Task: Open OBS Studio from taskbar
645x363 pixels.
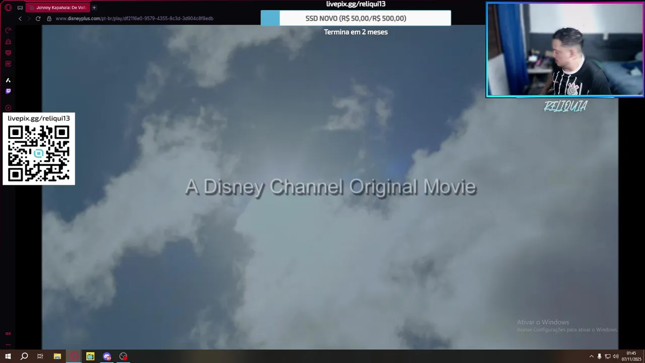Action: pos(123,356)
